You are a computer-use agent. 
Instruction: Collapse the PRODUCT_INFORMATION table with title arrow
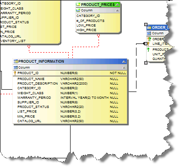click(124, 62)
